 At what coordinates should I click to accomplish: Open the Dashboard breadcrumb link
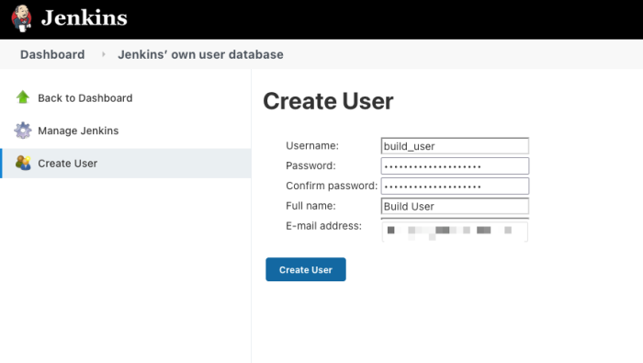coord(52,54)
